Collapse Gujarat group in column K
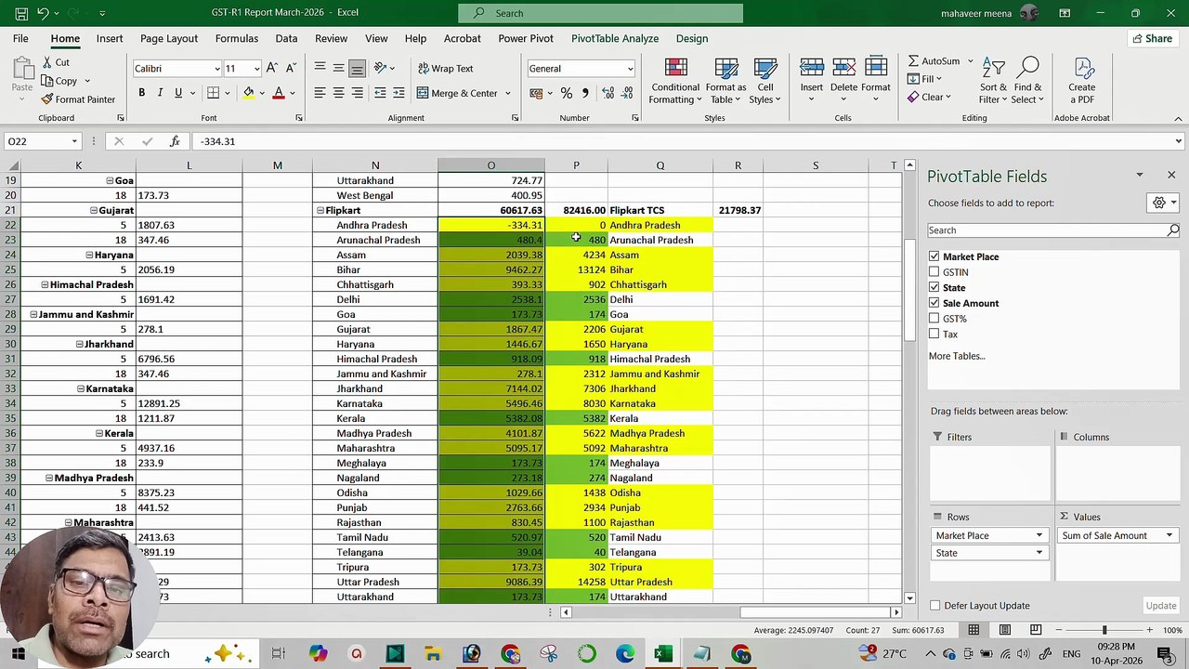This screenshot has height=669, width=1189. [93, 211]
